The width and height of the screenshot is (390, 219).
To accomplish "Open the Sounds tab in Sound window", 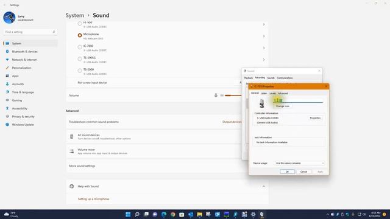I will point(271,78).
